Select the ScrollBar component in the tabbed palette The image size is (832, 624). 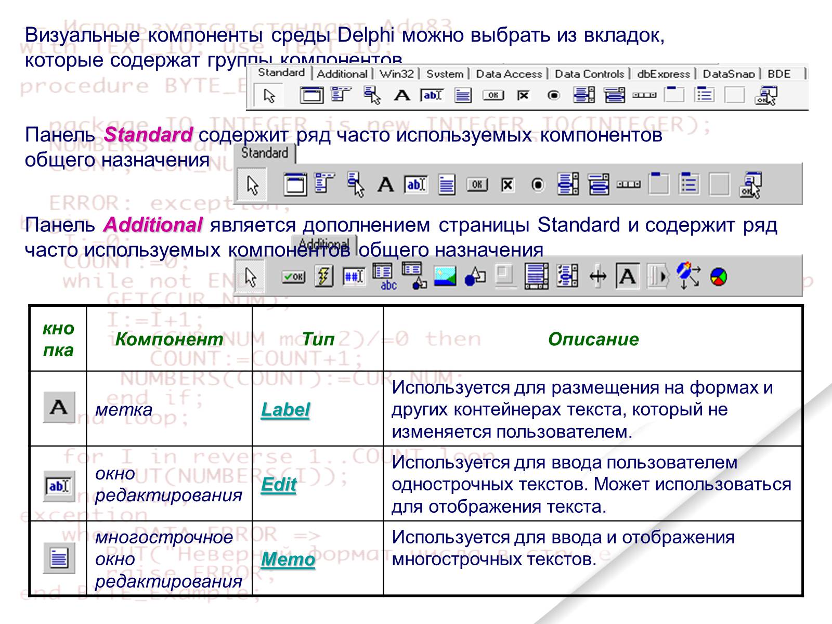click(644, 95)
